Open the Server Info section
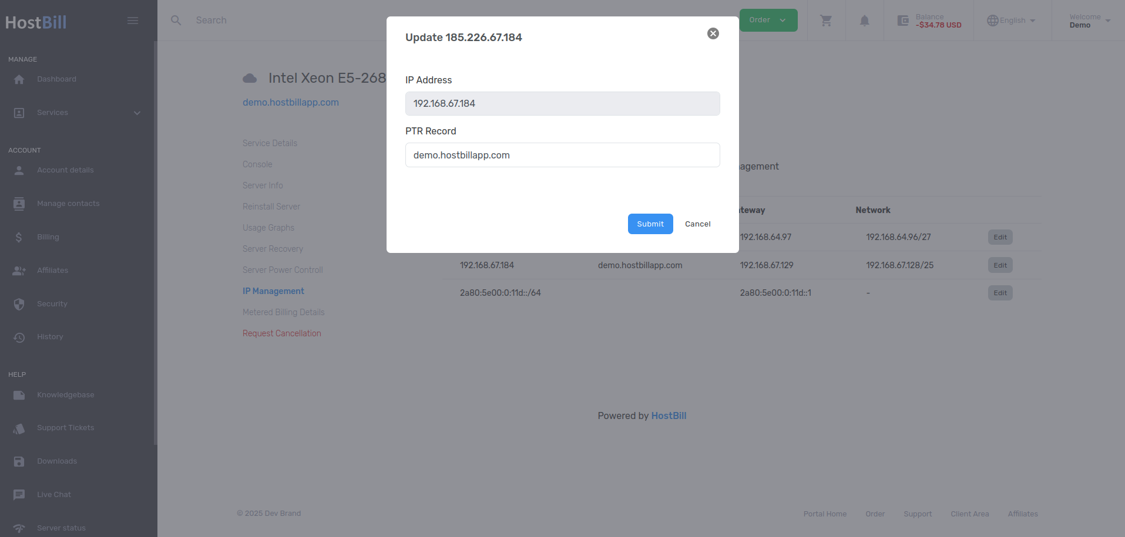1125x537 pixels. click(x=263, y=185)
